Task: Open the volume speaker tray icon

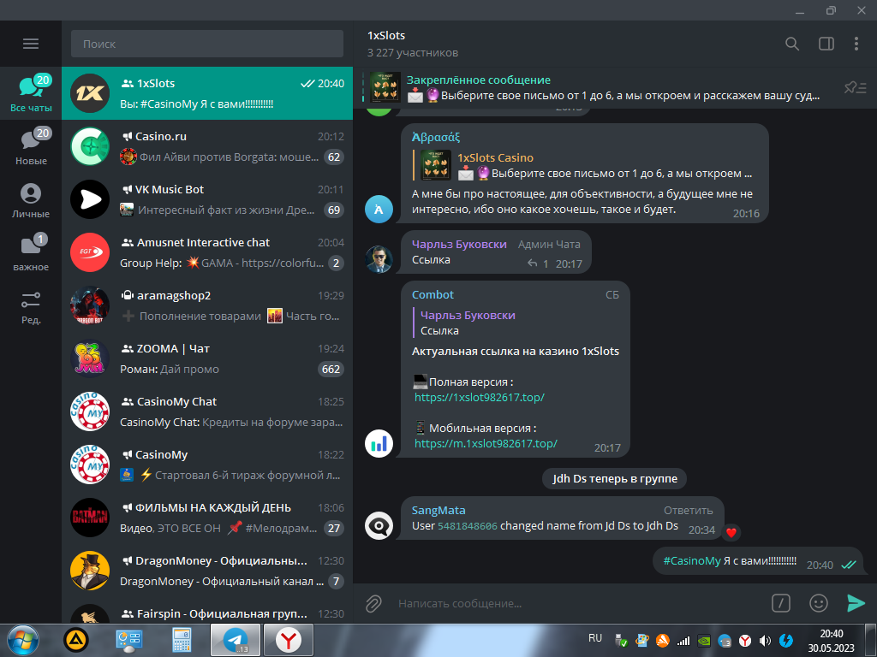Action: pos(765,641)
